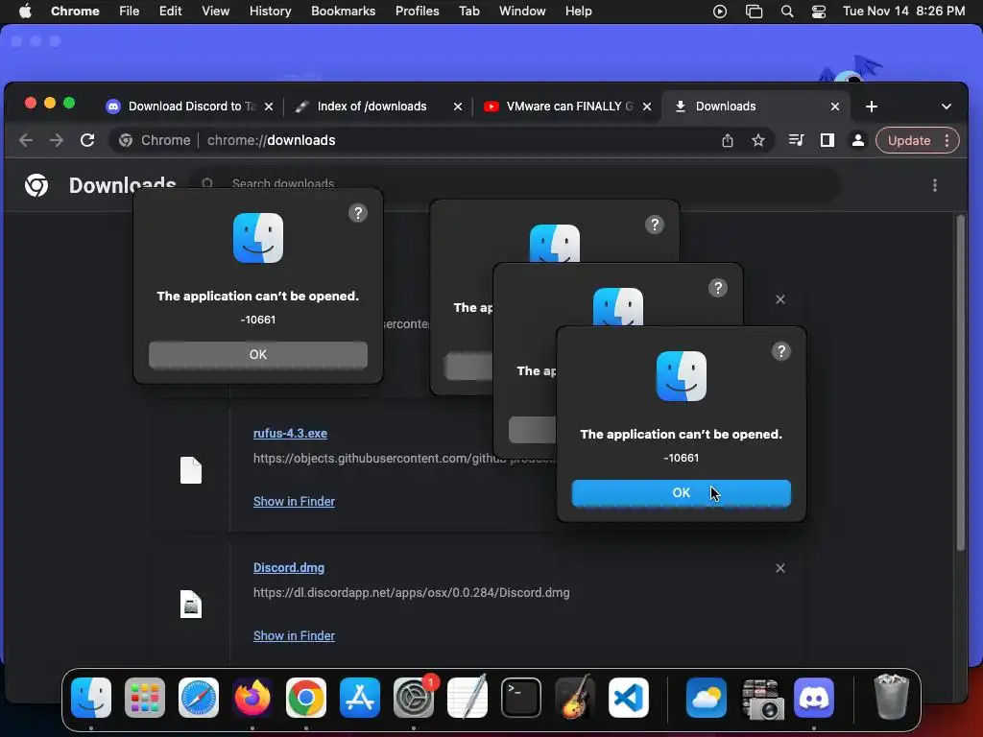
Task: Open Trash from the Dock
Action: (891, 698)
